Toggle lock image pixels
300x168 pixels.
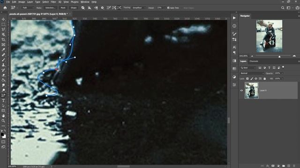252,79
